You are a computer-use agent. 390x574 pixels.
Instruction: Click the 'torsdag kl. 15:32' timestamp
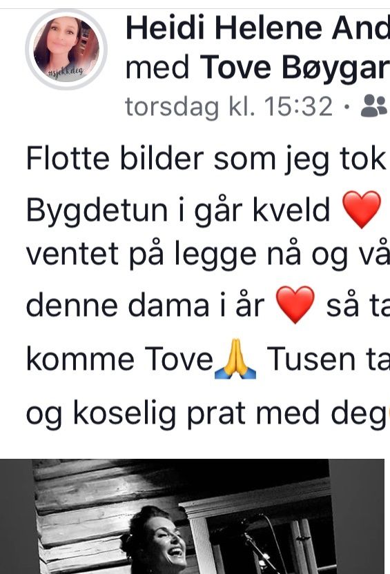(x=229, y=106)
